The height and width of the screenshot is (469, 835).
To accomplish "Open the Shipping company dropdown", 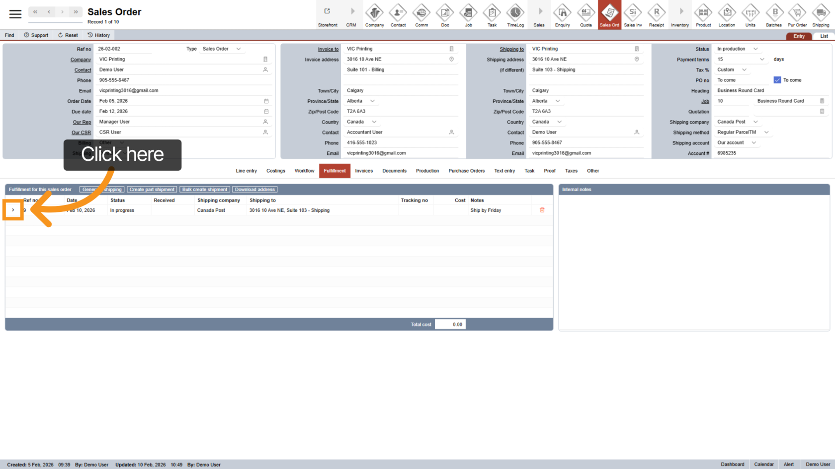I will (x=755, y=122).
